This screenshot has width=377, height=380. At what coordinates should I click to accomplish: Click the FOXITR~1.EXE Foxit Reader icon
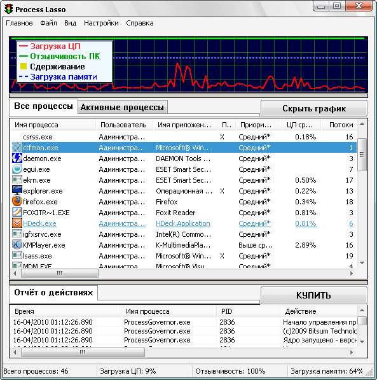[x=17, y=213]
